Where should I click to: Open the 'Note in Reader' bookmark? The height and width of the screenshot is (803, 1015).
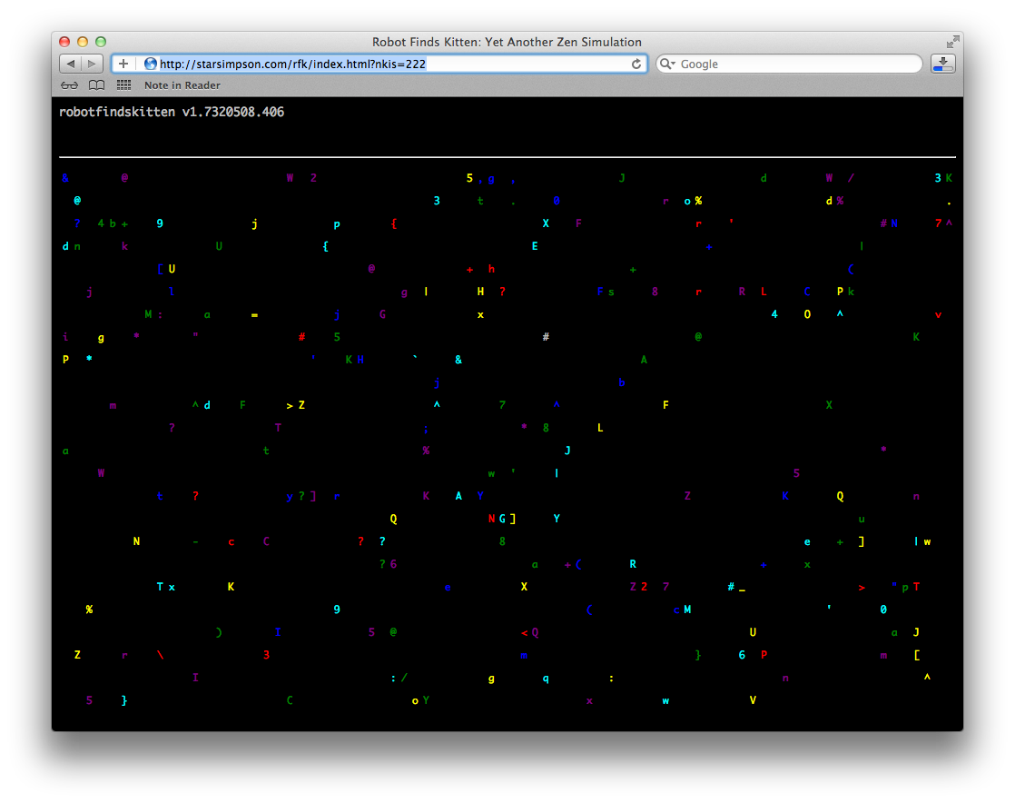pos(182,85)
